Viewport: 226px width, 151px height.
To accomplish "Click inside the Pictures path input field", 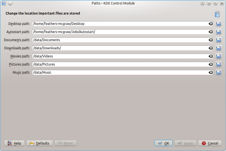I will pos(121,64).
